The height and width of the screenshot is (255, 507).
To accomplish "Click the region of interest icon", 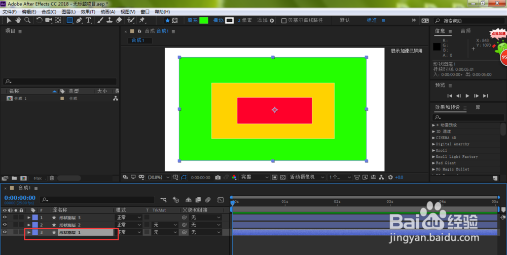I will pos(274,177).
